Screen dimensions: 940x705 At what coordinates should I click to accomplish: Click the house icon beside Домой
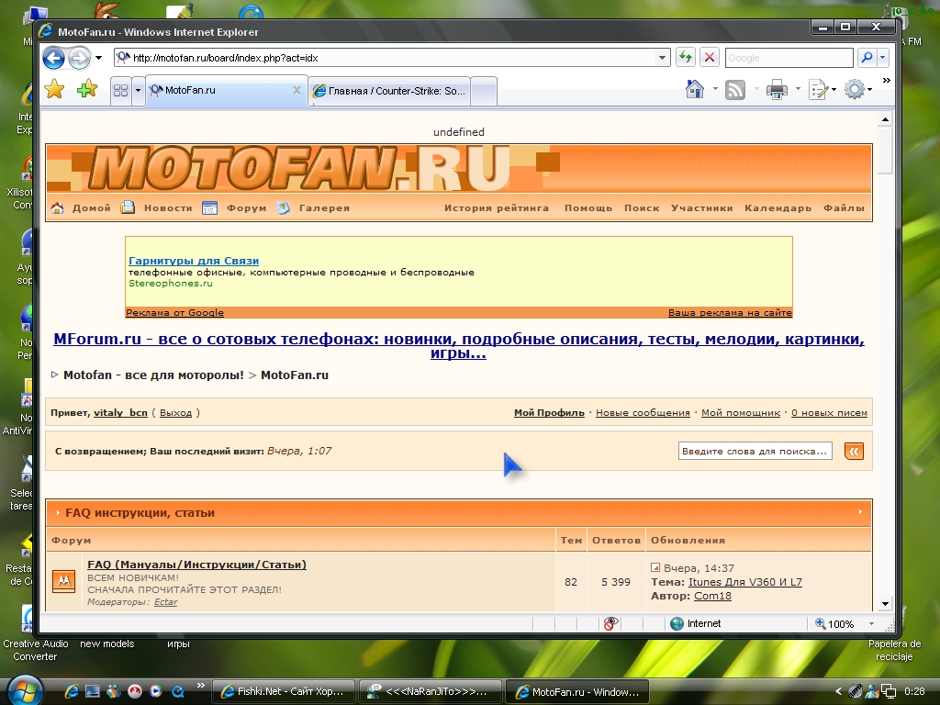point(58,208)
